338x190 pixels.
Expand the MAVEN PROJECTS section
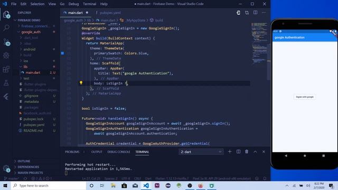click(30, 173)
